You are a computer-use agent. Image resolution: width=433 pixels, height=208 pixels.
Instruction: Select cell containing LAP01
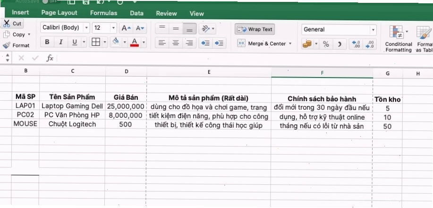pyautogui.click(x=25, y=105)
